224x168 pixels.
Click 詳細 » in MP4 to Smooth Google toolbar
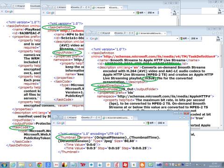pyautogui.click(x=151, y=13)
